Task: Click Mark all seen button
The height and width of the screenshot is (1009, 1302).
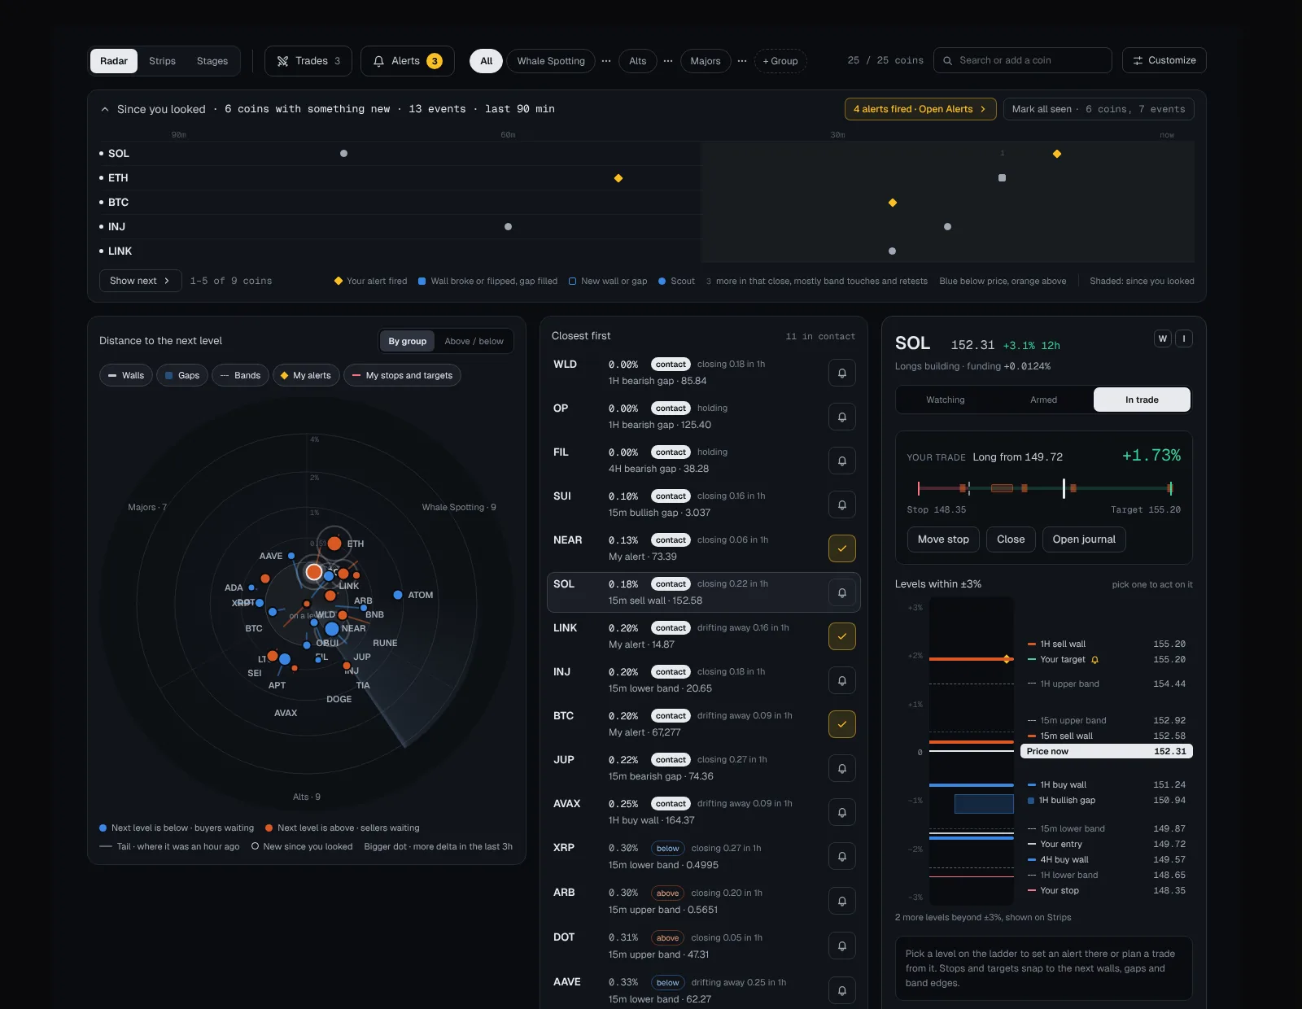Action: pos(1098,109)
